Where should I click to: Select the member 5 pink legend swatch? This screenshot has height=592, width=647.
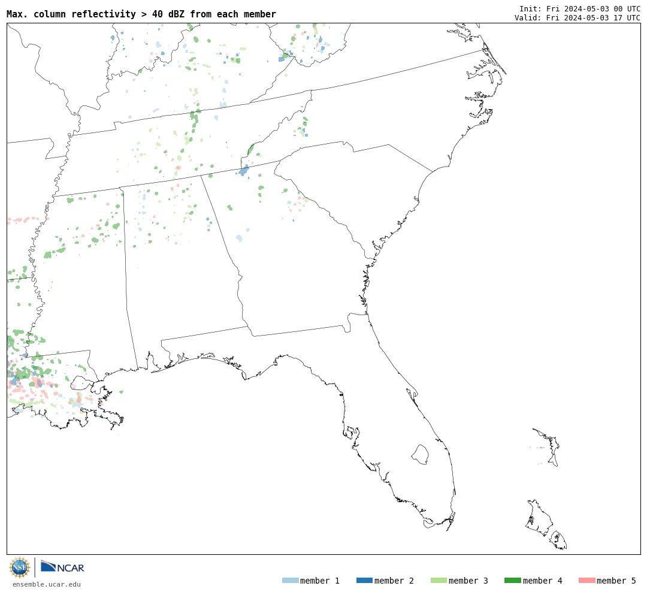coord(586,581)
